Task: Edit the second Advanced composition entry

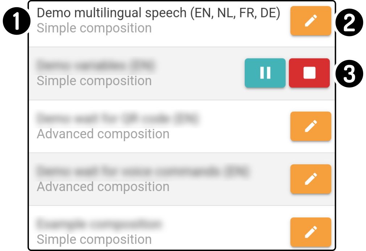Action: click(x=311, y=179)
